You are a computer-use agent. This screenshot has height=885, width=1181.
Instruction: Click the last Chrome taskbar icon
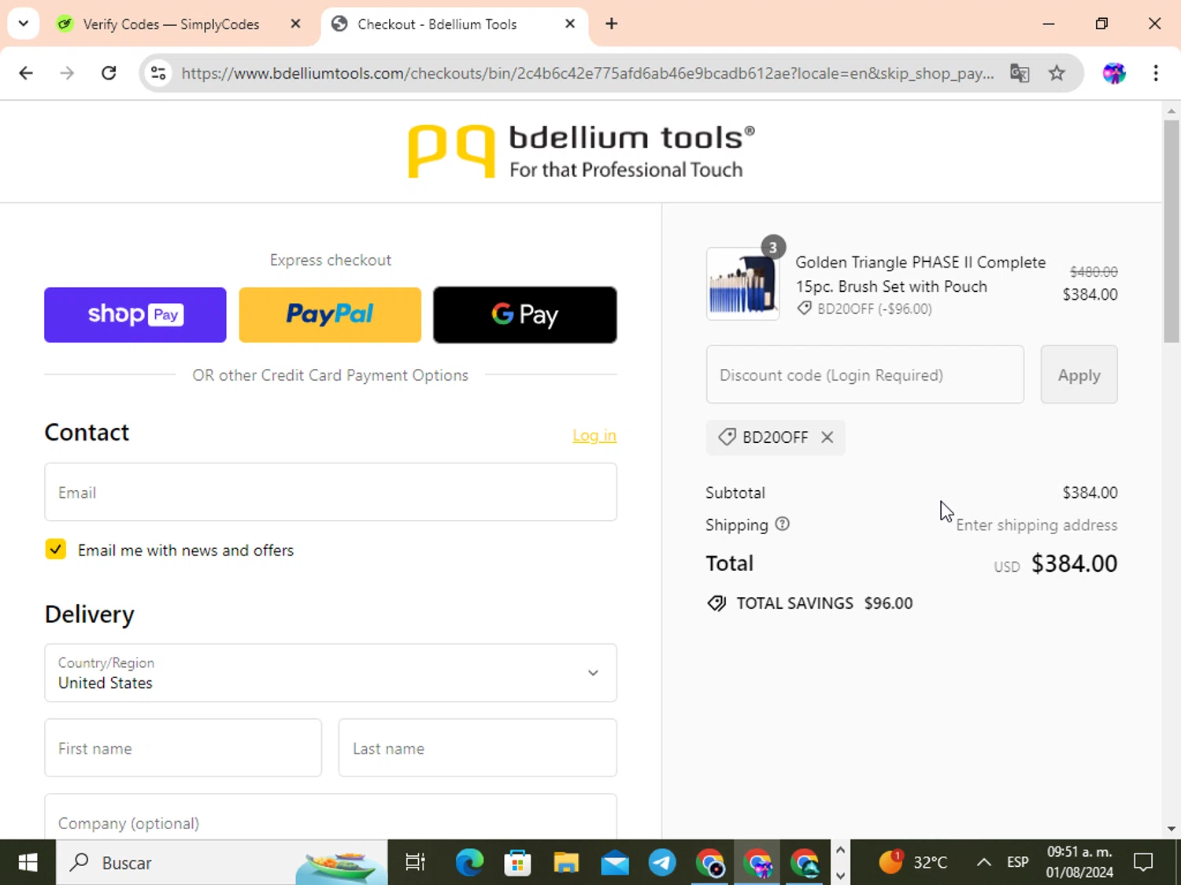coord(805,863)
